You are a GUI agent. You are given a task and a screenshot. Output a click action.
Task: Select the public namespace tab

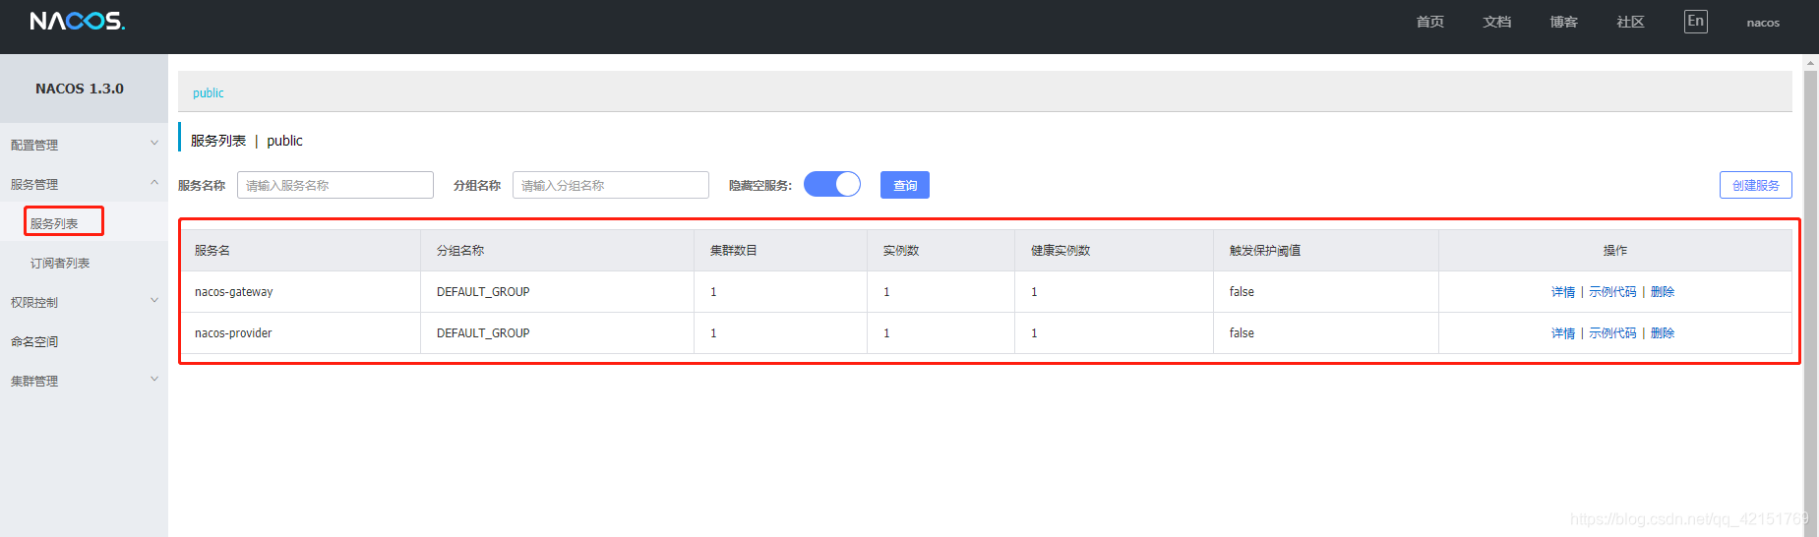[209, 92]
